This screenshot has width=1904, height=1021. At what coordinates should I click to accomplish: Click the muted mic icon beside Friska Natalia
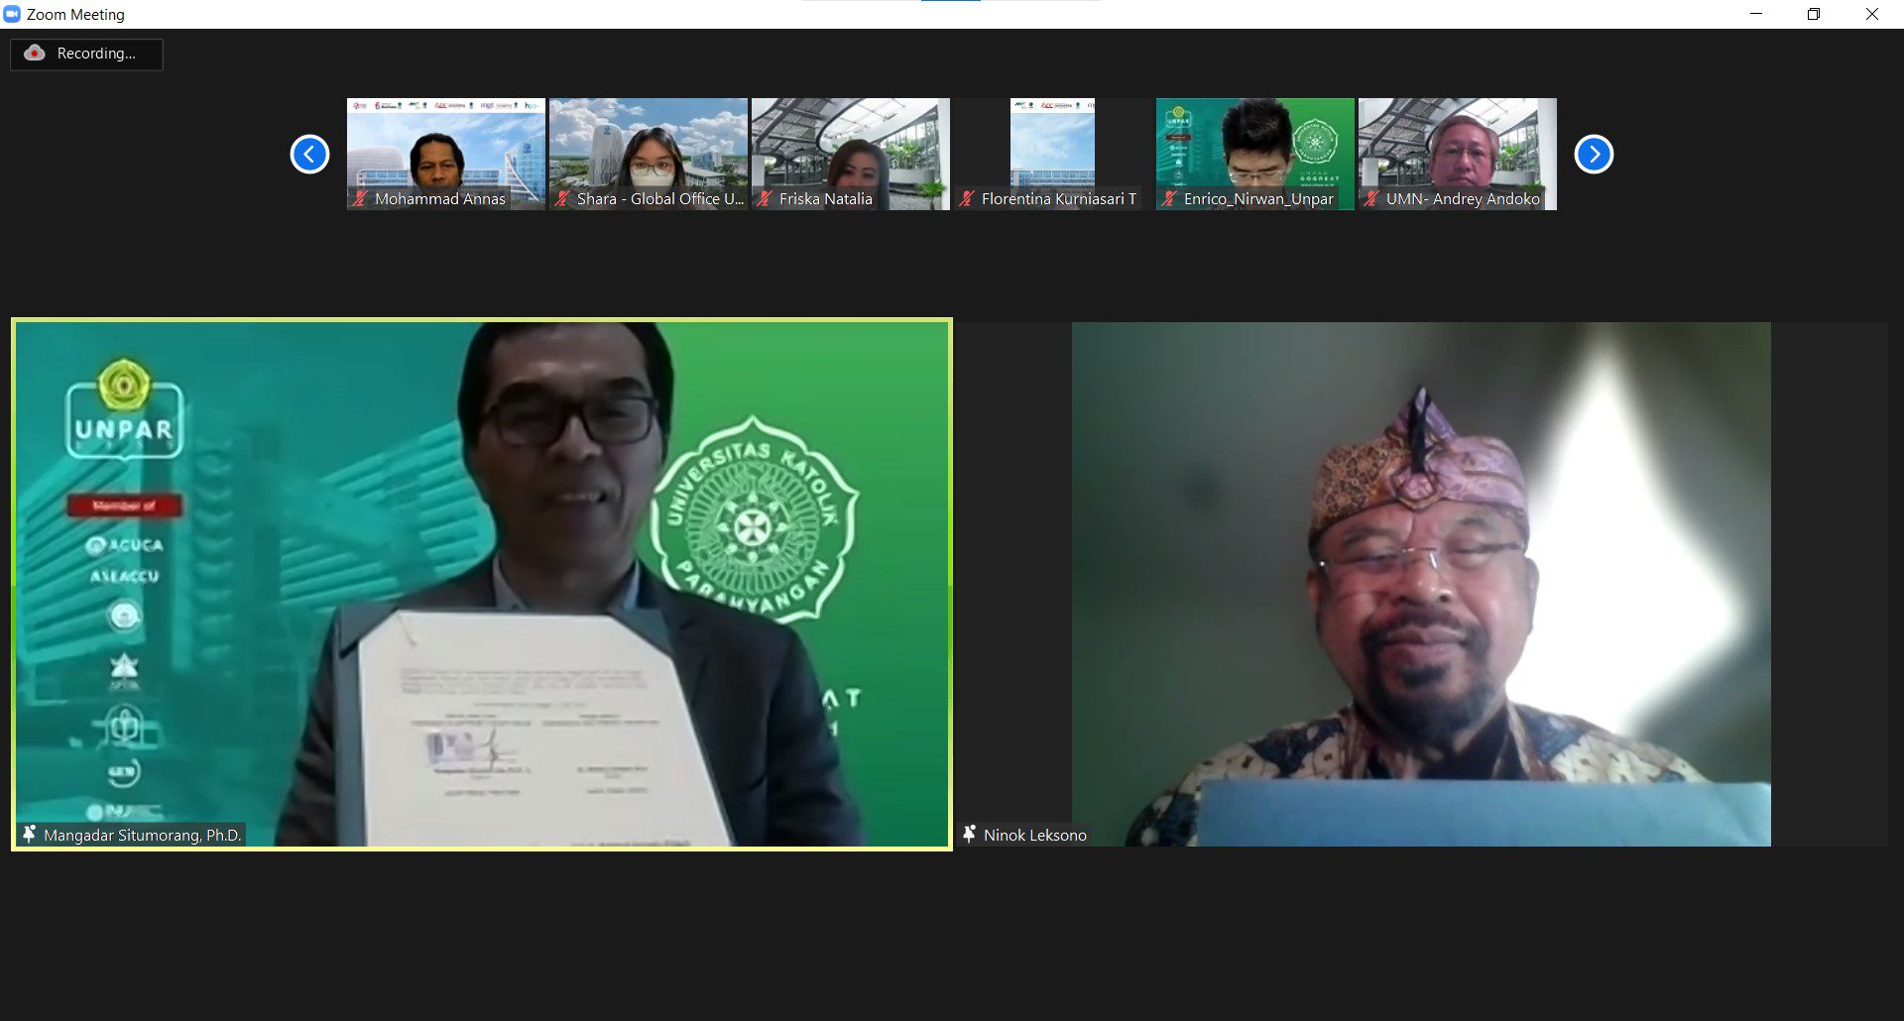765,199
